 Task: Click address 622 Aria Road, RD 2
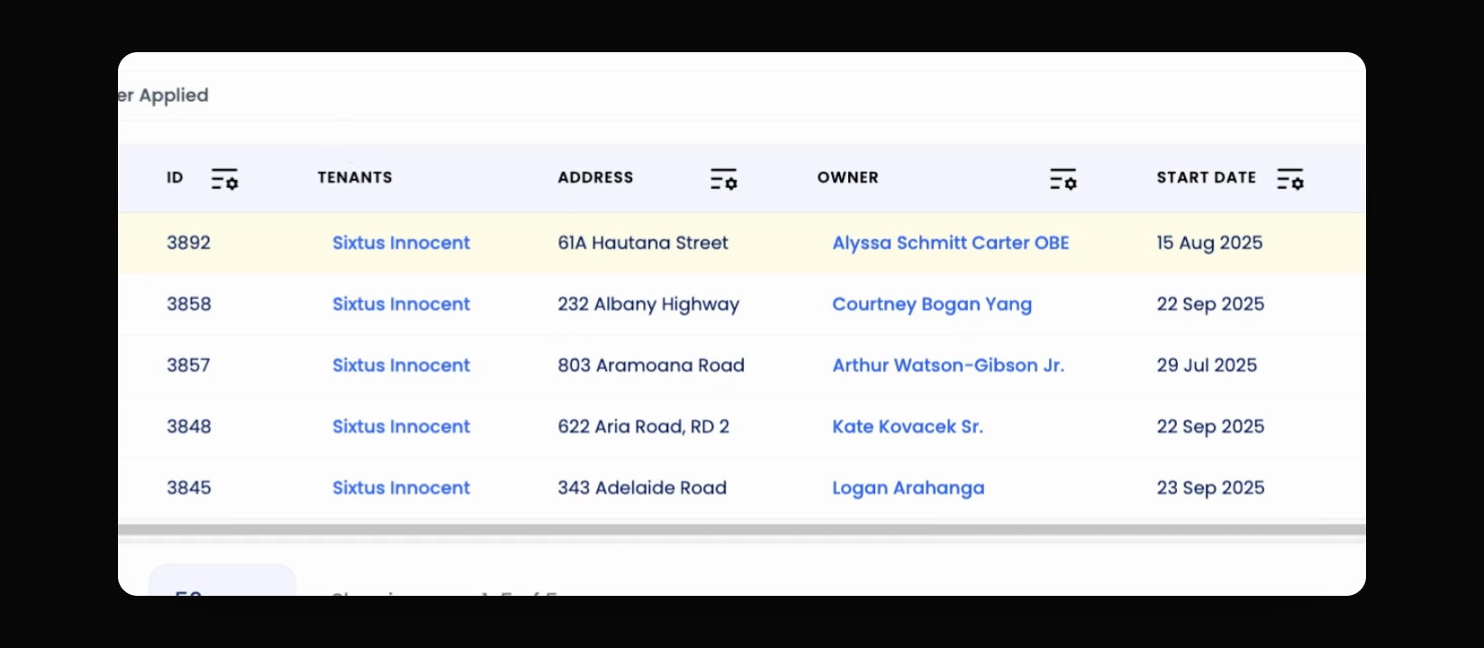point(643,427)
